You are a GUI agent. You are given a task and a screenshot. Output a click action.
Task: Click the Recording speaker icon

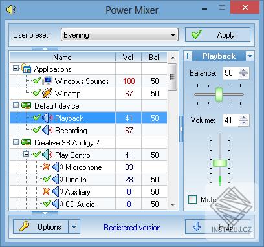click(47, 130)
